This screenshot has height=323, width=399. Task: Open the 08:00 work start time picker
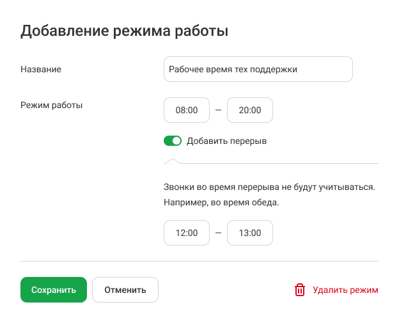[x=187, y=110]
